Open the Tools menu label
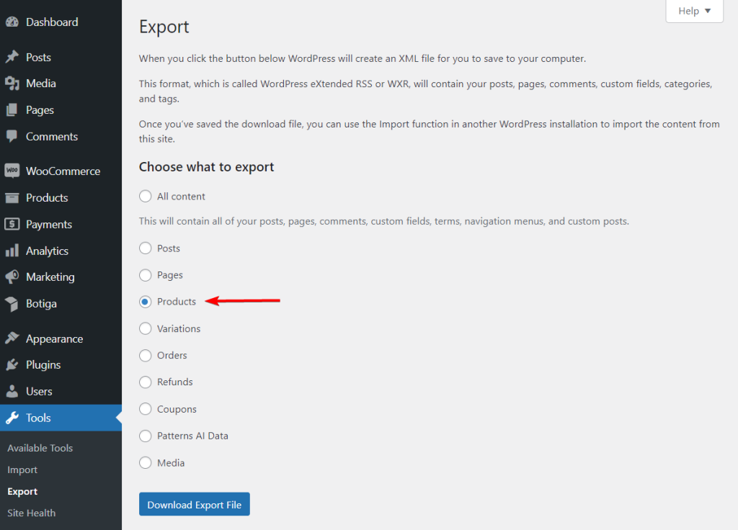This screenshot has height=530, width=738. (38, 418)
